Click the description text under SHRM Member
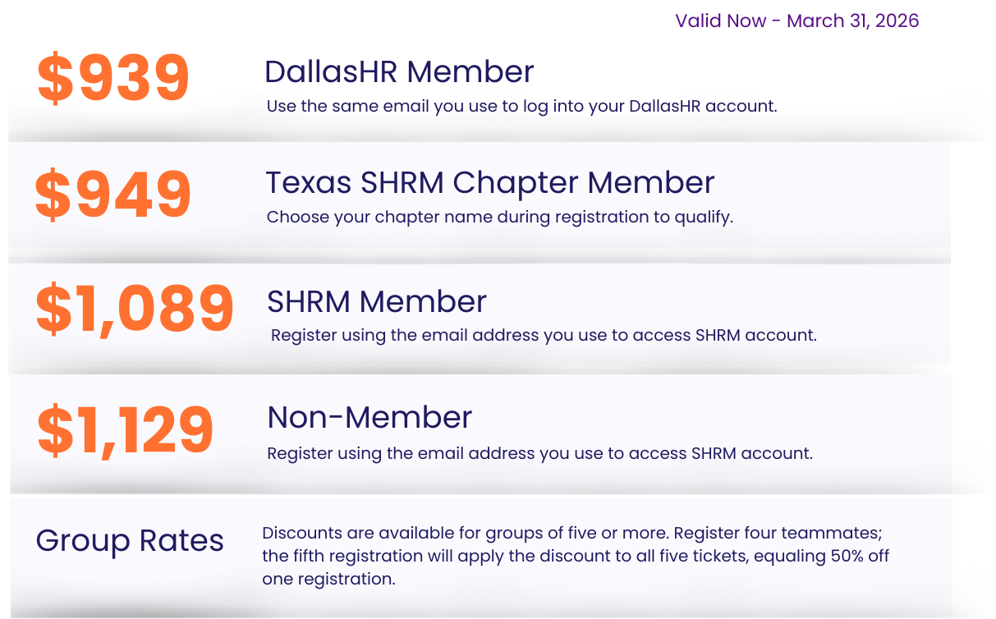Image resolution: width=996 pixels, height=619 pixels. [x=544, y=335]
